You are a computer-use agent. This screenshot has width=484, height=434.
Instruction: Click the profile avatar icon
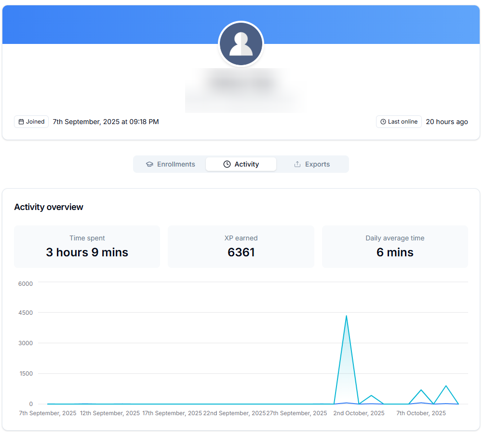coord(241,44)
